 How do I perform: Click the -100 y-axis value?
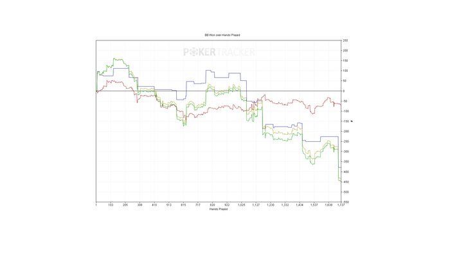coord(345,112)
